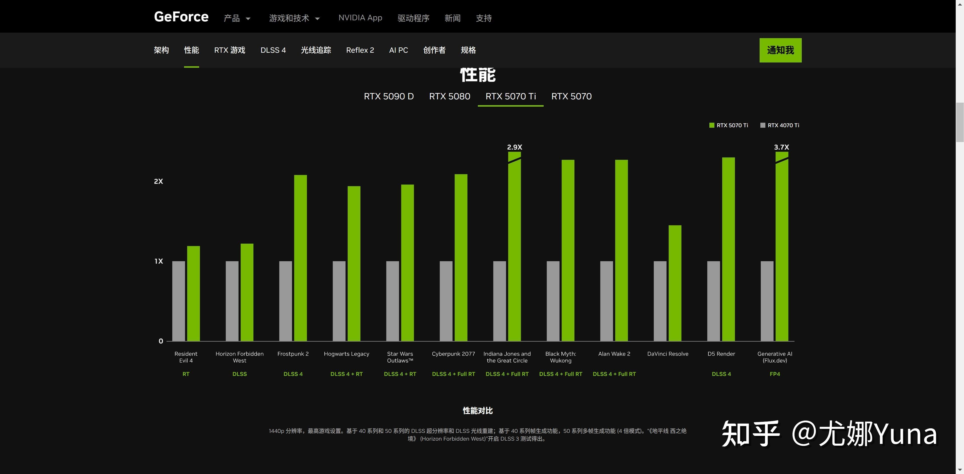Click the Alan Wake 2 label

point(614,354)
